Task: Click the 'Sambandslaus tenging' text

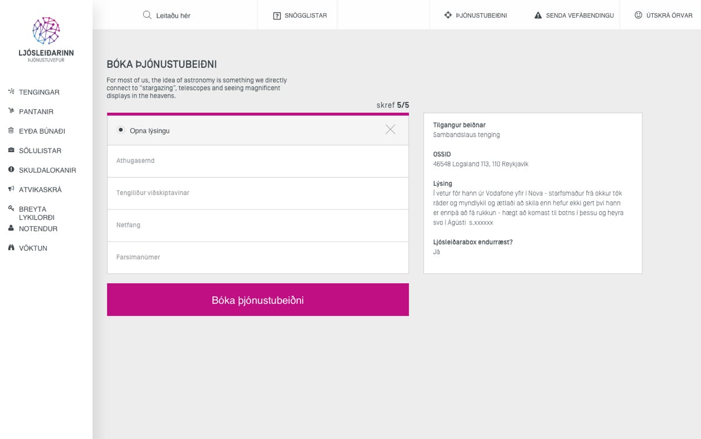Action: 467,135
